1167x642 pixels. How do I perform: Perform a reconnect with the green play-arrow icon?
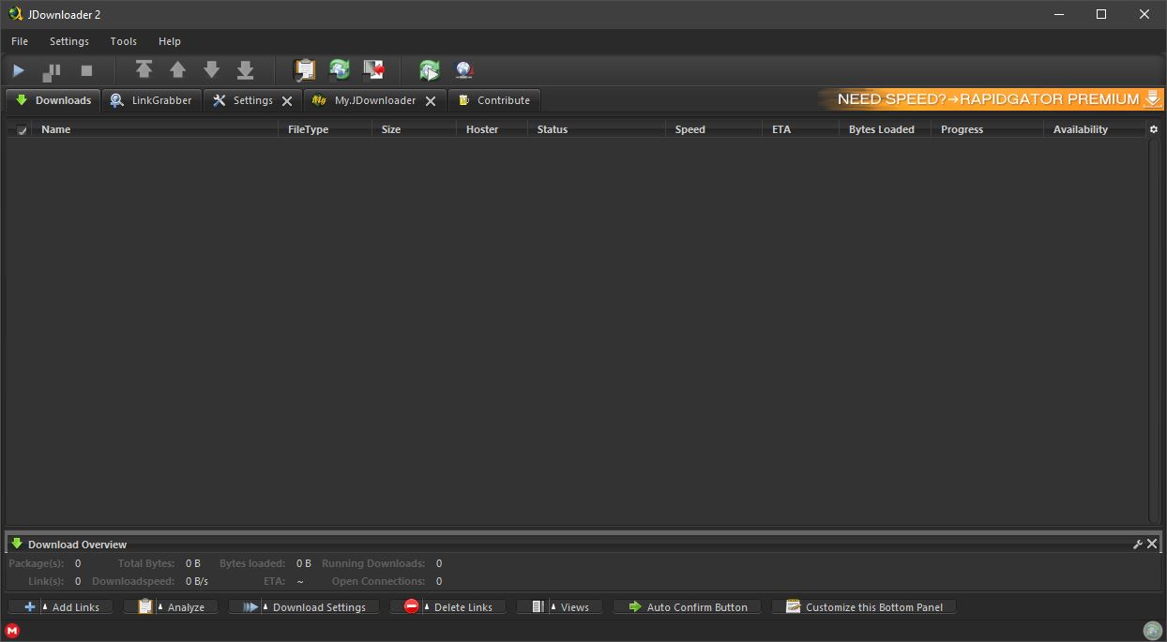(430, 70)
